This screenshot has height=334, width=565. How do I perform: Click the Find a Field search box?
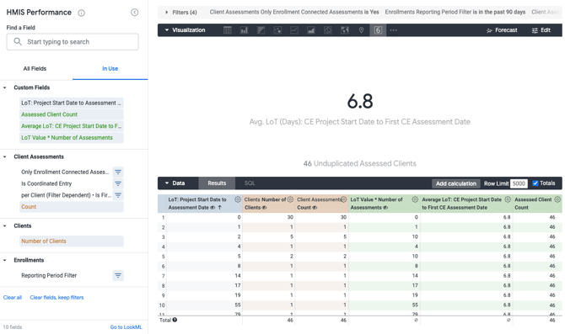click(x=73, y=42)
